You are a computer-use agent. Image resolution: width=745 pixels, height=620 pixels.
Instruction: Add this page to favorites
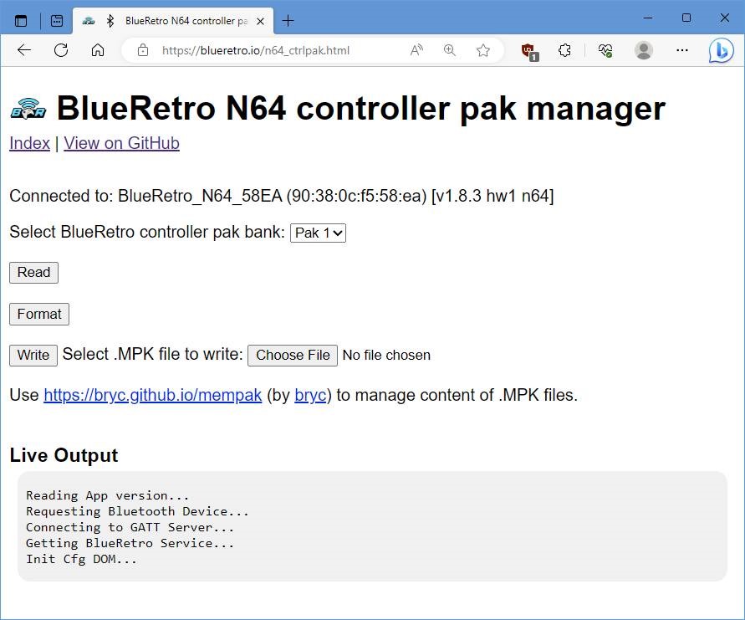(x=483, y=50)
